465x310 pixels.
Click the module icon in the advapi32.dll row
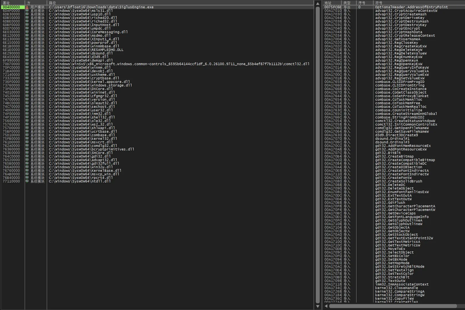(27, 160)
